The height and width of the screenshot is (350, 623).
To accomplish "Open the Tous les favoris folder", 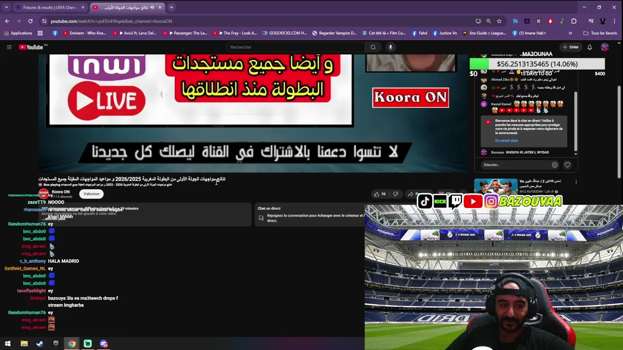I will [x=600, y=33].
